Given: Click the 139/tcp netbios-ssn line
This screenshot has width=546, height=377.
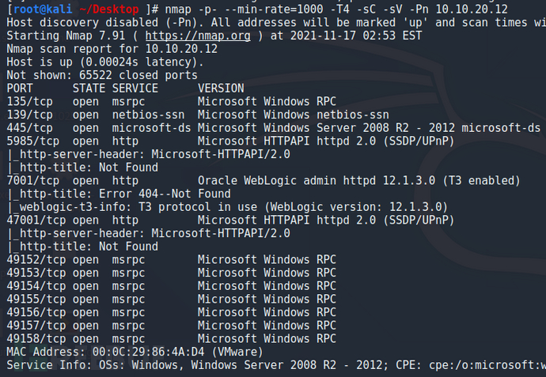Looking at the screenshot, I should (x=198, y=115).
